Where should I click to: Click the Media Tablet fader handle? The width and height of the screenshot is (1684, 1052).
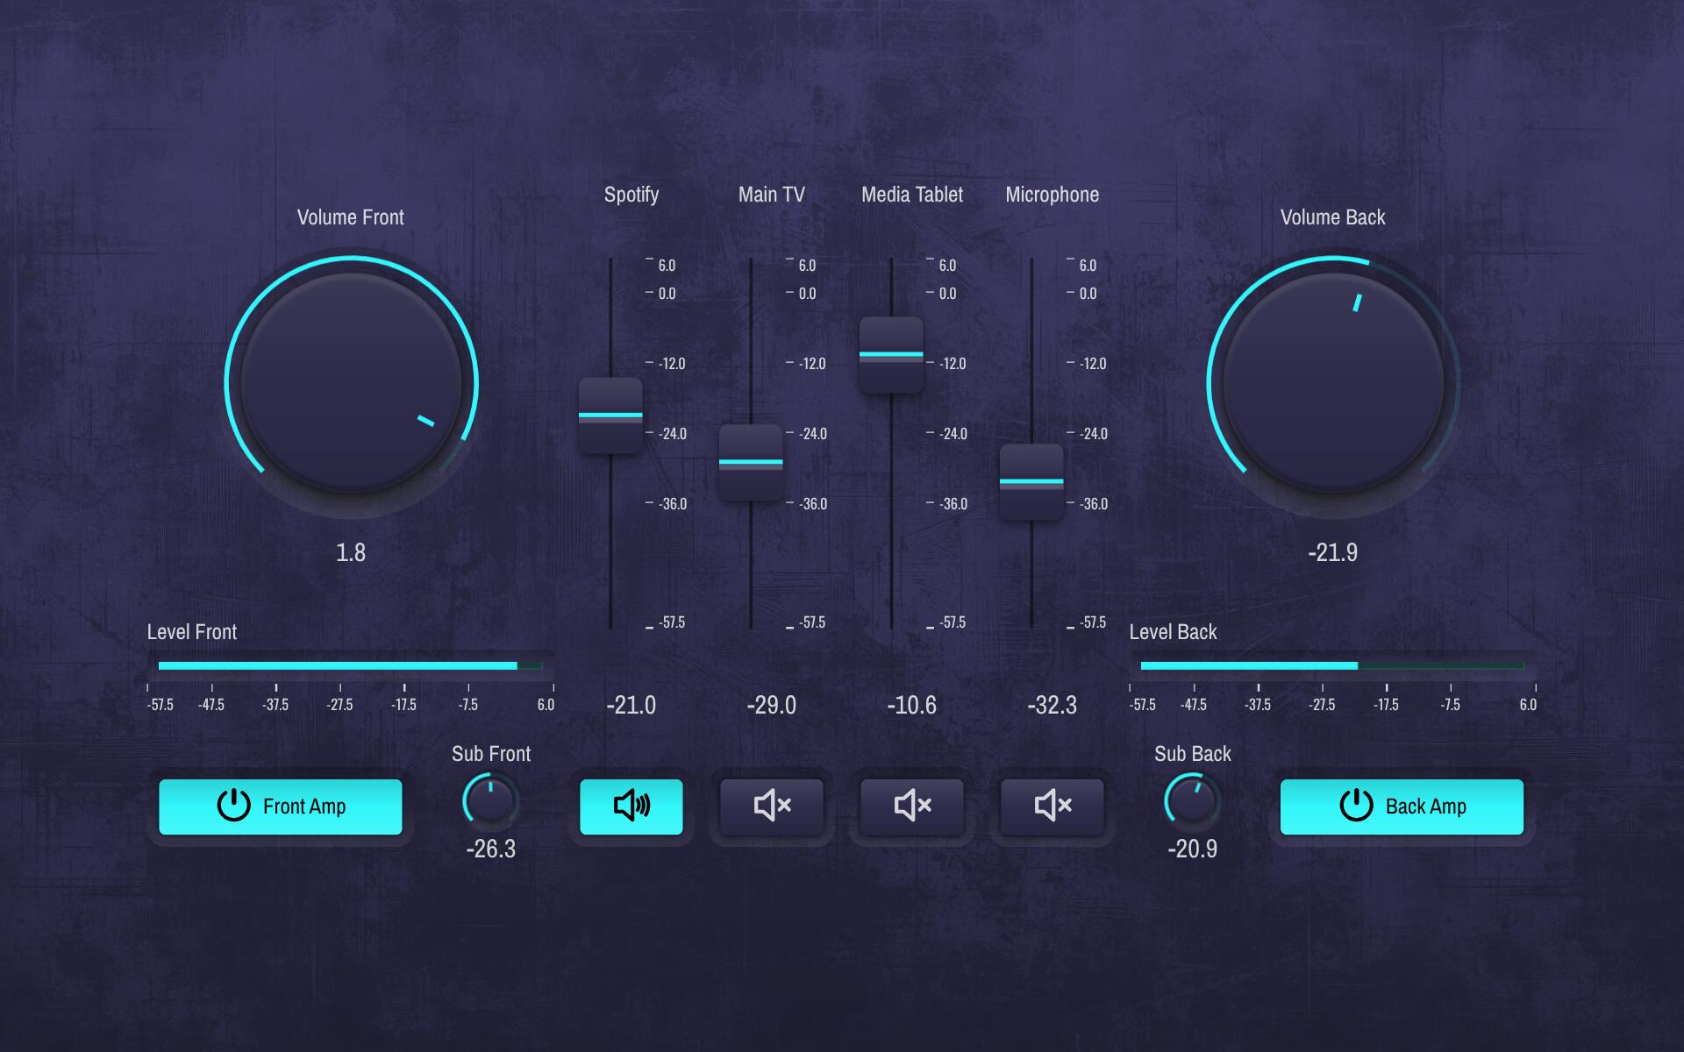click(891, 355)
